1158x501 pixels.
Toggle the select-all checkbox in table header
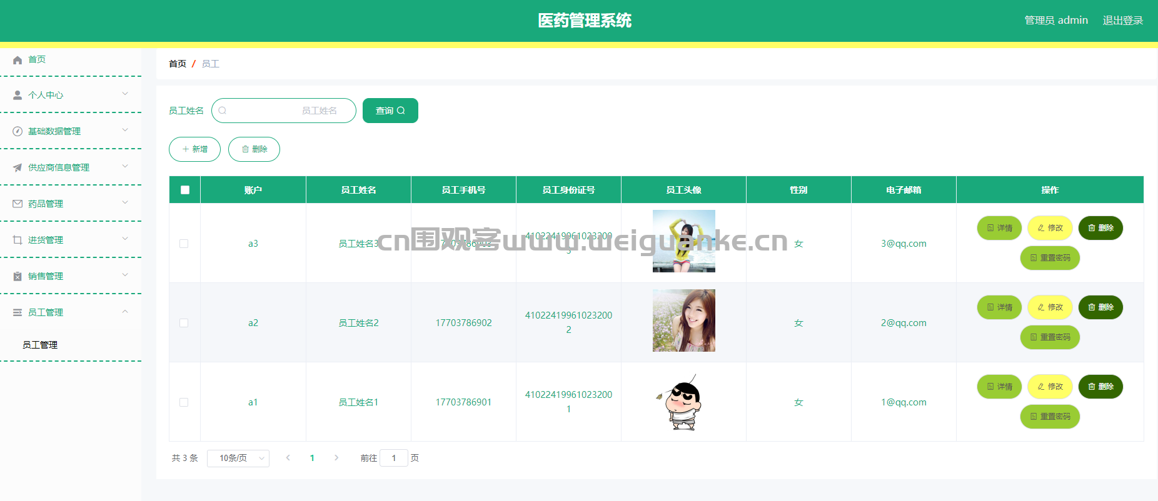[185, 190]
